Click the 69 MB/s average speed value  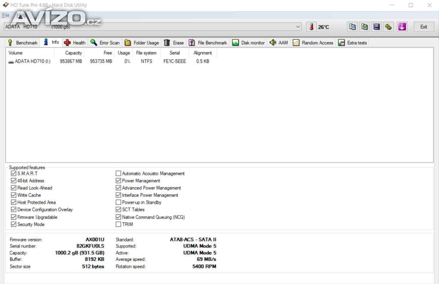(x=206, y=260)
